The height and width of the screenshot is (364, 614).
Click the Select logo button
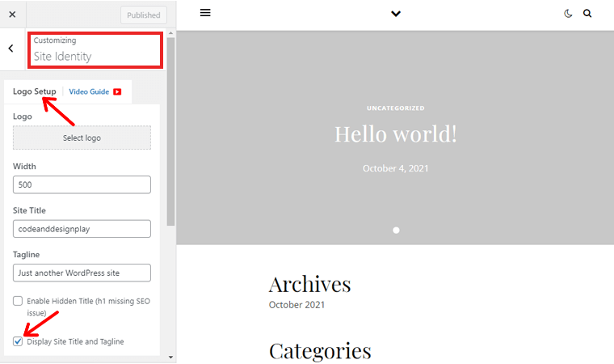coord(82,138)
